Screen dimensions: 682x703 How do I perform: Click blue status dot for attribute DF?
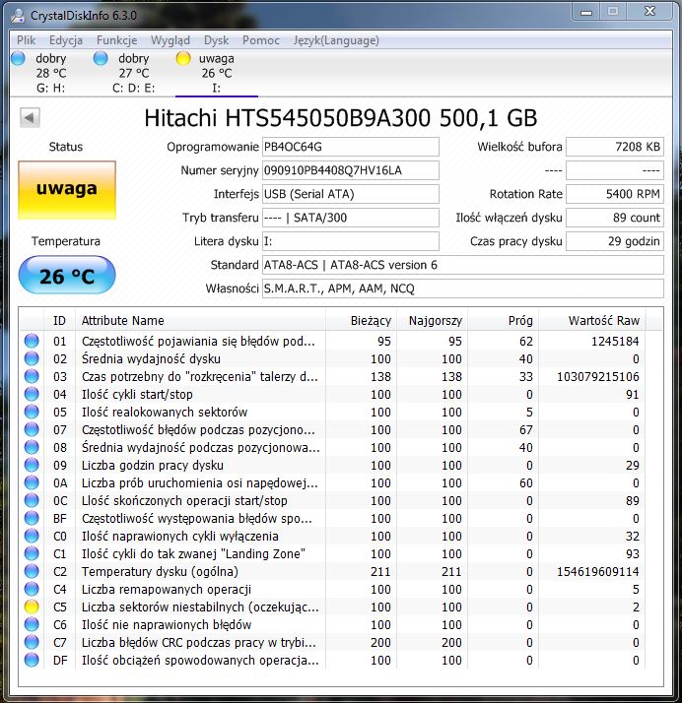coord(32,660)
